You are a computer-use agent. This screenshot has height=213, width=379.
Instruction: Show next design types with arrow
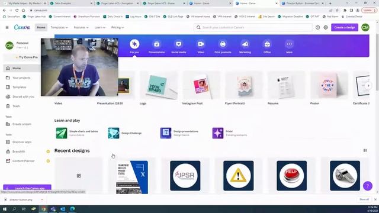368,86
